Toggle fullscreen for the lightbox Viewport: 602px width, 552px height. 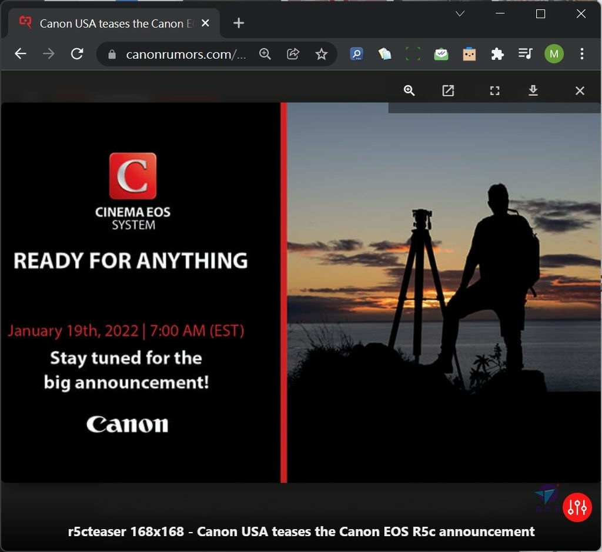click(495, 91)
